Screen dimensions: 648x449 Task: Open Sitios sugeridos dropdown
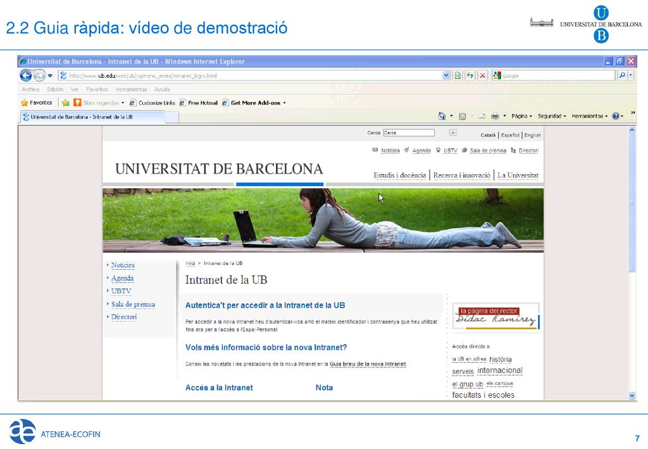point(99,103)
